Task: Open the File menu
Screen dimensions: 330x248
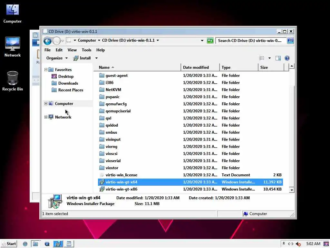Action: (x=47, y=50)
